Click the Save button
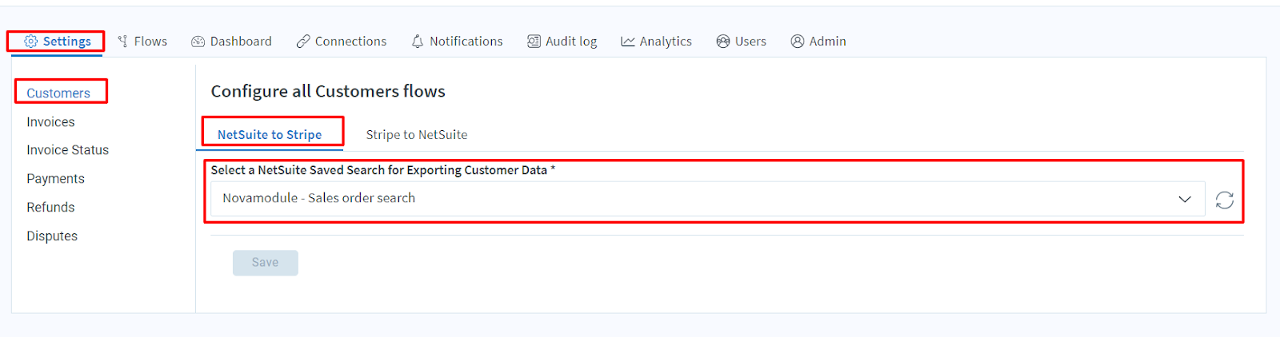The width and height of the screenshot is (1280, 337). click(266, 263)
